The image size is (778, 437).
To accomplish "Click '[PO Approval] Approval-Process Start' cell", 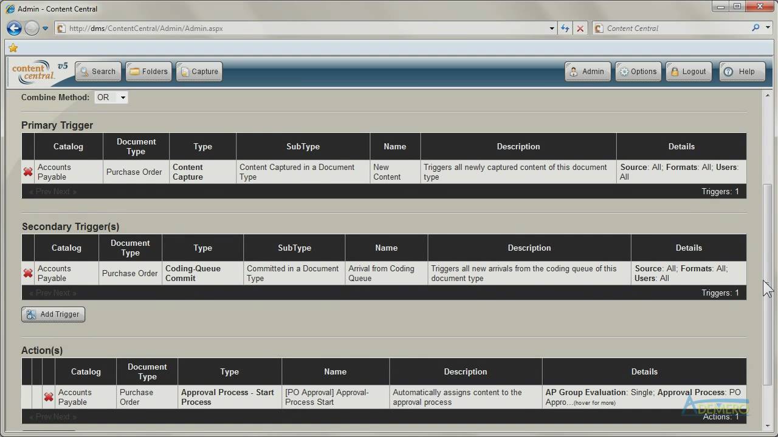I will tap(336, 397).
